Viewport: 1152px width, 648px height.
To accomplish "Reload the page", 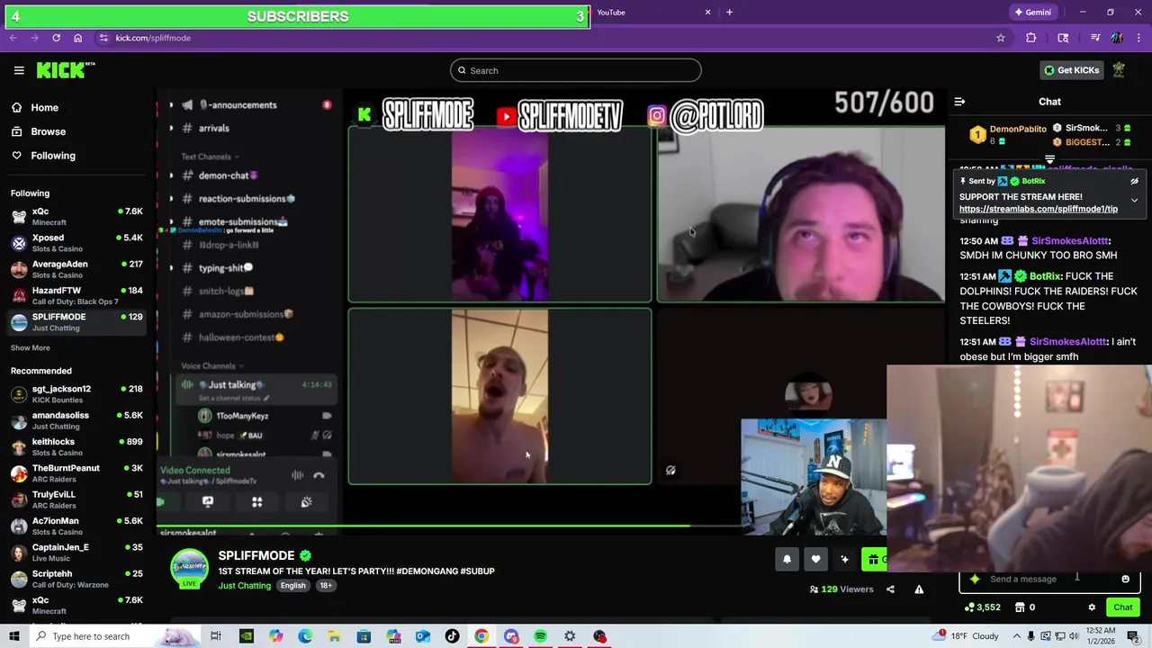I will [x=56, y=38].
